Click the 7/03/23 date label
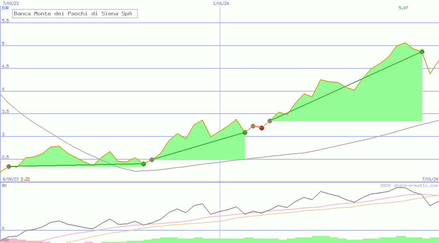Viewport: 439px width, 243px height. click(10, 3)
